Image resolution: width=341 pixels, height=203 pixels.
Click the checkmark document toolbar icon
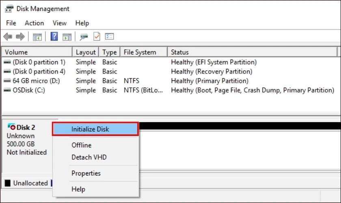(x=97, y=37)
